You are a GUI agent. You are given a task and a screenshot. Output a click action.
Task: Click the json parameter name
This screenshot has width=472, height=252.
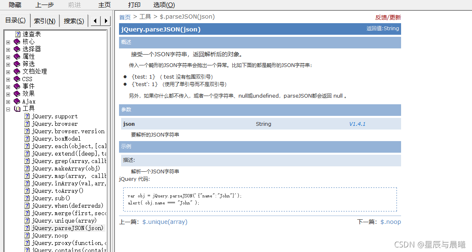129,124
